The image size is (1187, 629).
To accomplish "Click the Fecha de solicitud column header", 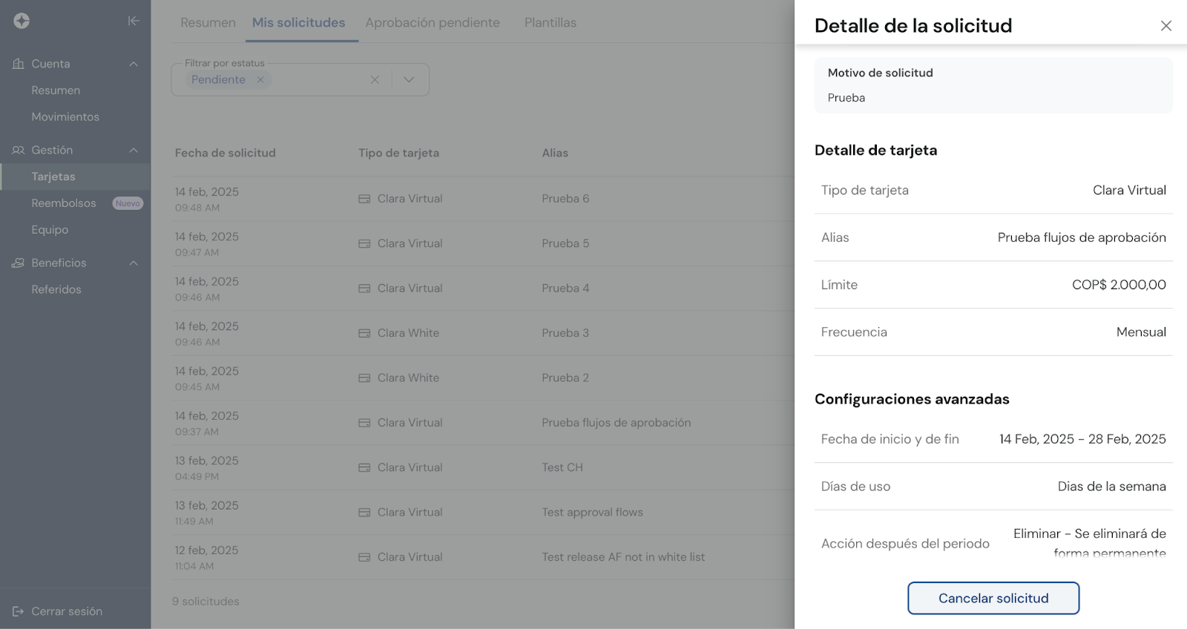I will coord(225,153).
